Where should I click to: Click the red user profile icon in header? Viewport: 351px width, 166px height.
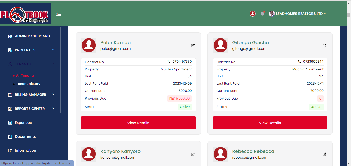[x=253, y=14]
